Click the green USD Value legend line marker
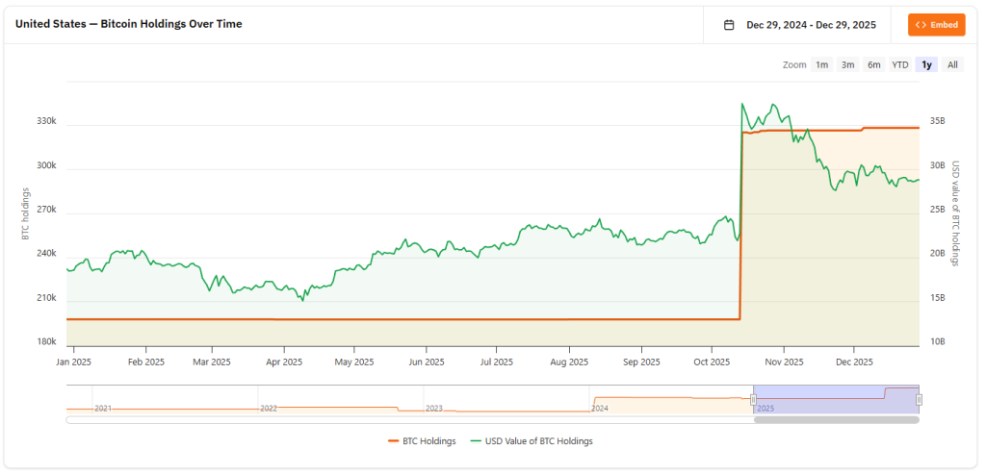Image resolution: width=986 pixels, height=474 pixels. 475,441
